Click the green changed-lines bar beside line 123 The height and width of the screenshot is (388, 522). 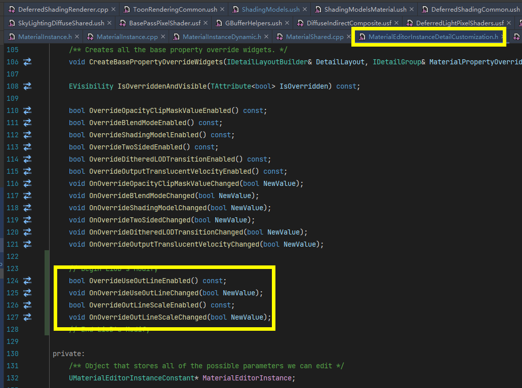click(x=46, y=268)
